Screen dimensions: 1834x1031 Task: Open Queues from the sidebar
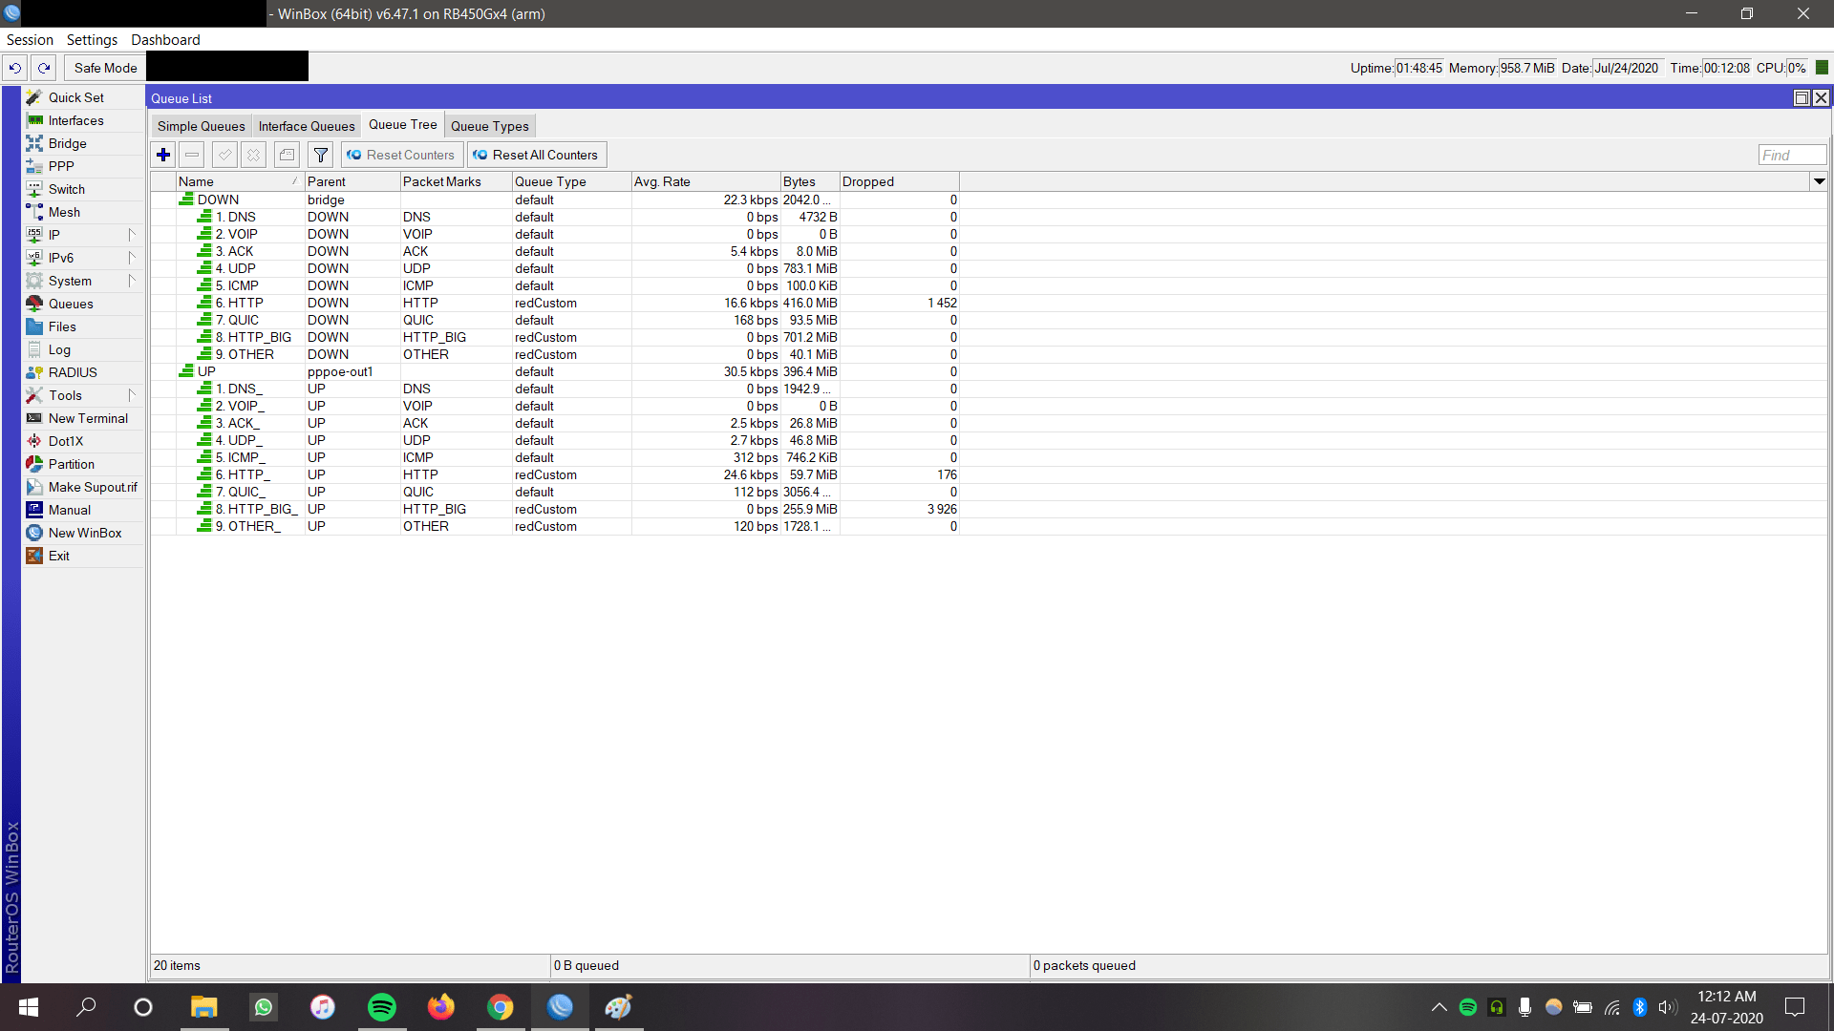tap(71, 304)
